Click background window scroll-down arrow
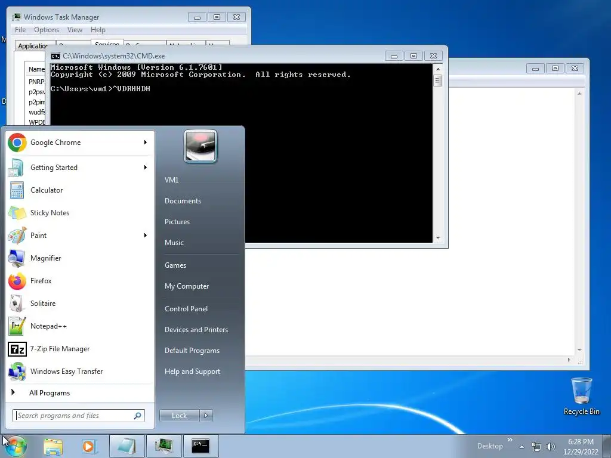This screenshot has height=458, width=611. (579, 350)
